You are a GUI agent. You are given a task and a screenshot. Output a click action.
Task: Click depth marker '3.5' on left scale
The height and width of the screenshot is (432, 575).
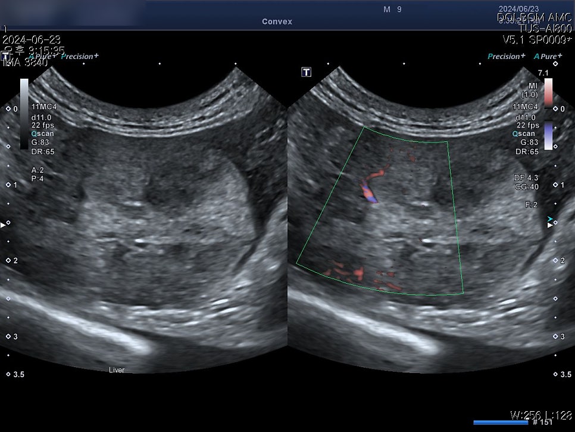pos(18,375)
